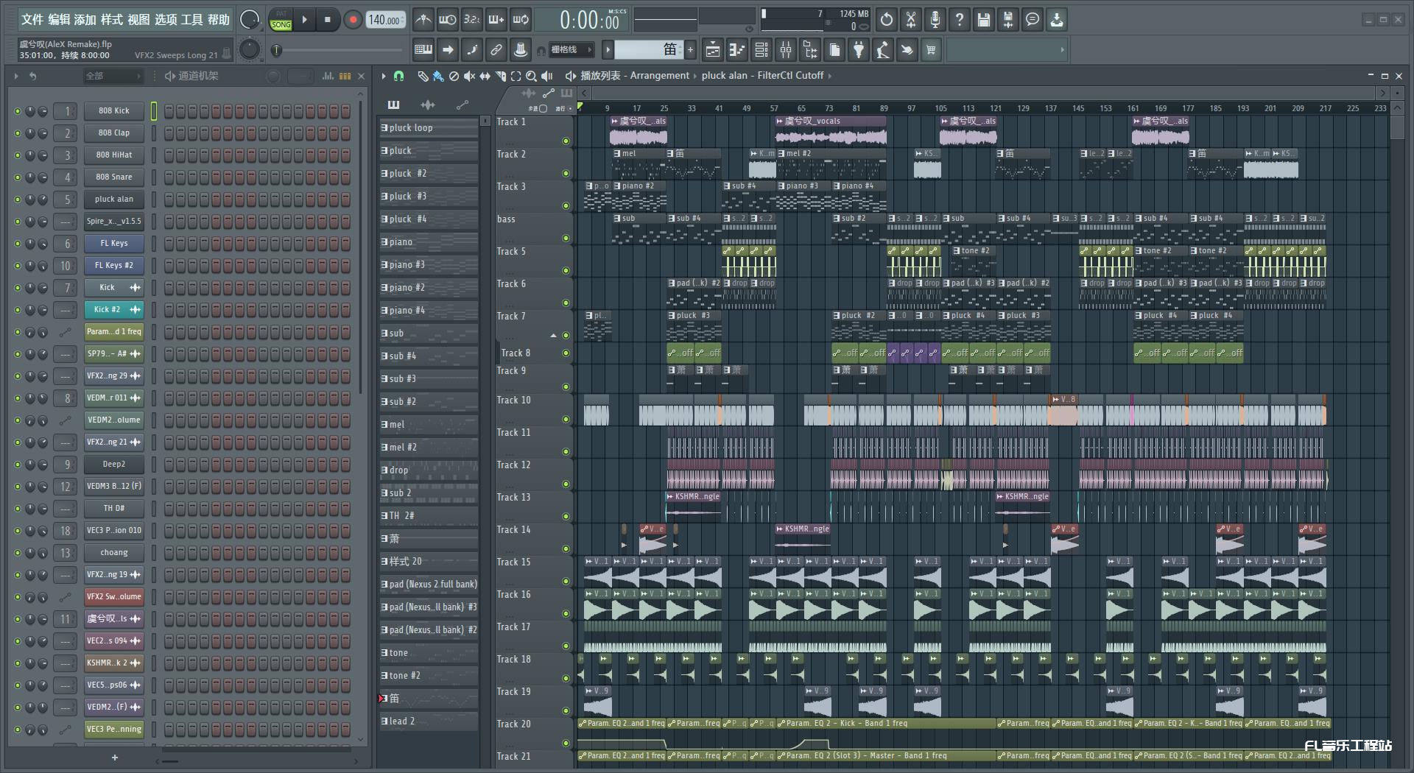This screenshot has height=773, width=1414.
Task: Toggle the 3-2-1 countdown before recording
Action: pos(472,20)
